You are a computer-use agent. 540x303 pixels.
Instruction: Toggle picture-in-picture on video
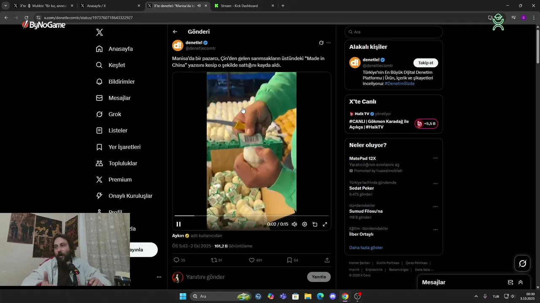tap(315, 224)
